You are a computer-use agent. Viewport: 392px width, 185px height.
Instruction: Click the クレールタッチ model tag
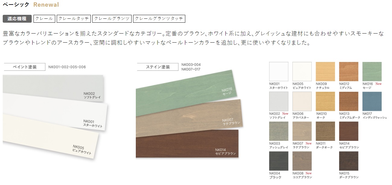tap(74, 19)
